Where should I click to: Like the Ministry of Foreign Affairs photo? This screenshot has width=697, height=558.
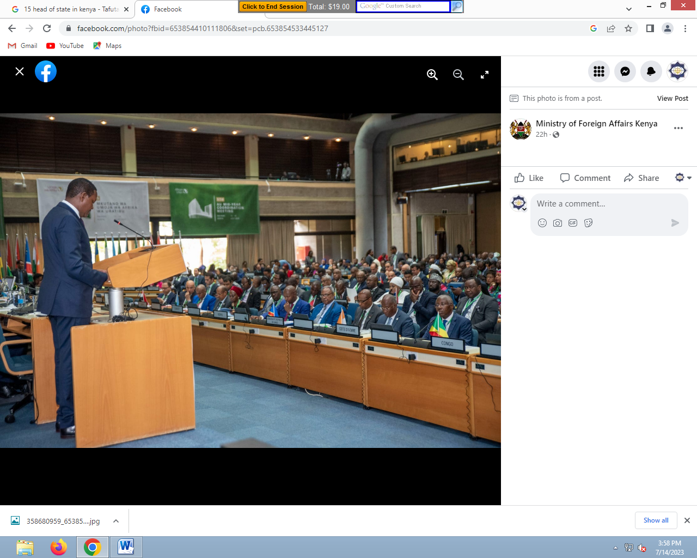tap(529, 178)
